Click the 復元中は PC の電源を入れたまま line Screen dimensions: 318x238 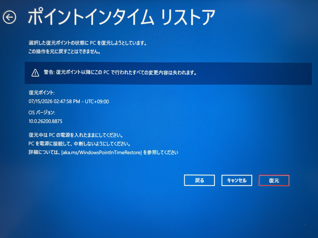click(x=76, y=135)
